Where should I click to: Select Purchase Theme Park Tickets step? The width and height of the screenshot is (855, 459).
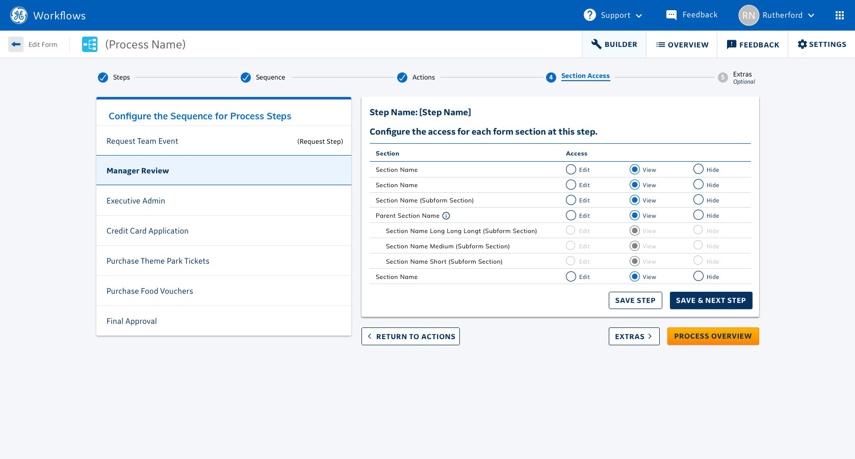pyautogui.click(x=224, y=261)
